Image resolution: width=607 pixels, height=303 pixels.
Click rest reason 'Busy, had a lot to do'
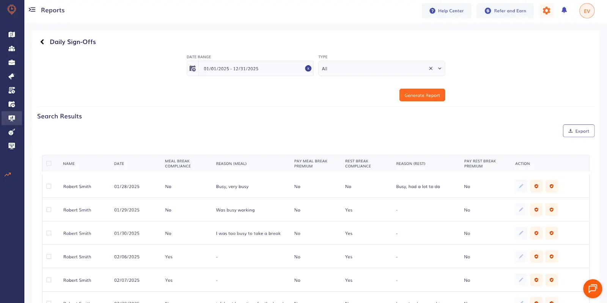coord(418,187)
